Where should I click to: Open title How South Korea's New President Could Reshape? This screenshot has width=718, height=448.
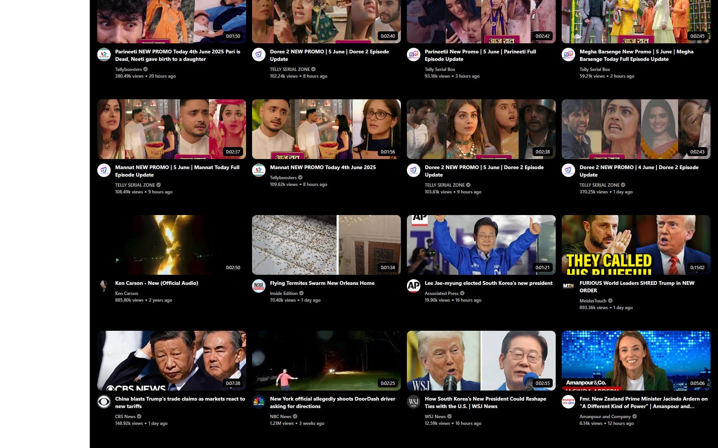click(485, 402)
